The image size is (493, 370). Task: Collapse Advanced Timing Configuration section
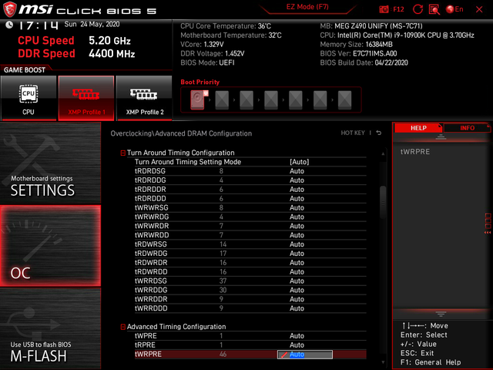(123, 327)
